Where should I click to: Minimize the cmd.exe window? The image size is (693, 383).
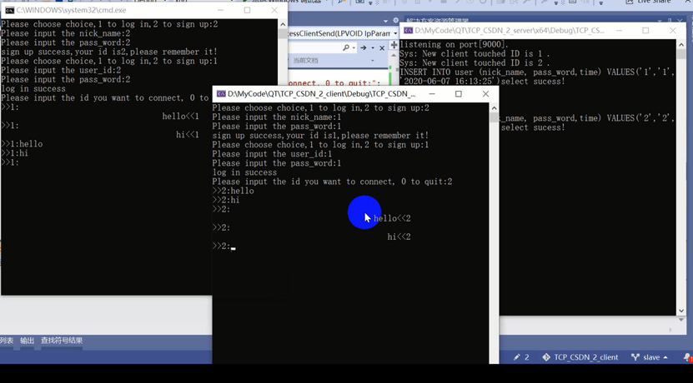tap(220, 10)
